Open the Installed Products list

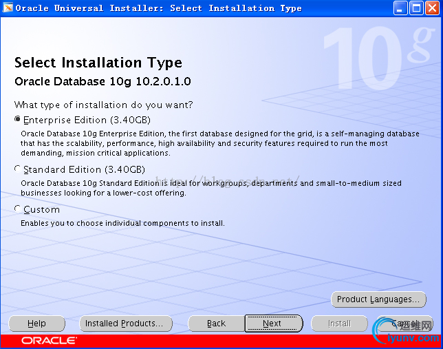(x=126, y=324)
